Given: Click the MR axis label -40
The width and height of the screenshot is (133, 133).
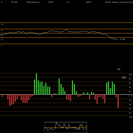Looking at the screenshot, I should tap(130, 105).
